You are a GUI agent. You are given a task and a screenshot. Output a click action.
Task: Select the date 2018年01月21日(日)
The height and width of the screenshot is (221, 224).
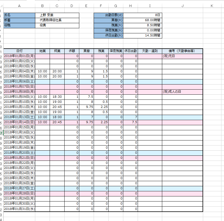(19, 158)
